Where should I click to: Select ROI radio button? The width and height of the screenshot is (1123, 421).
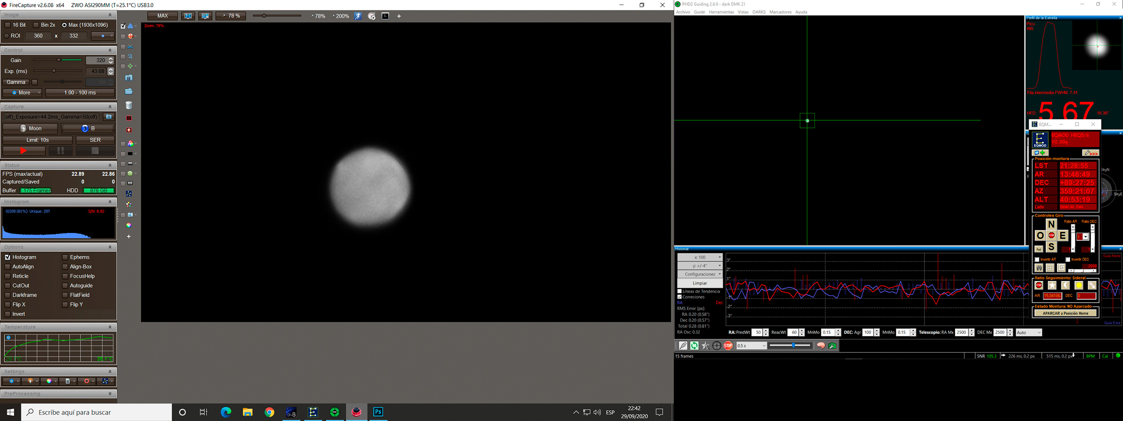pyautogui.click(x=7, y=36)
